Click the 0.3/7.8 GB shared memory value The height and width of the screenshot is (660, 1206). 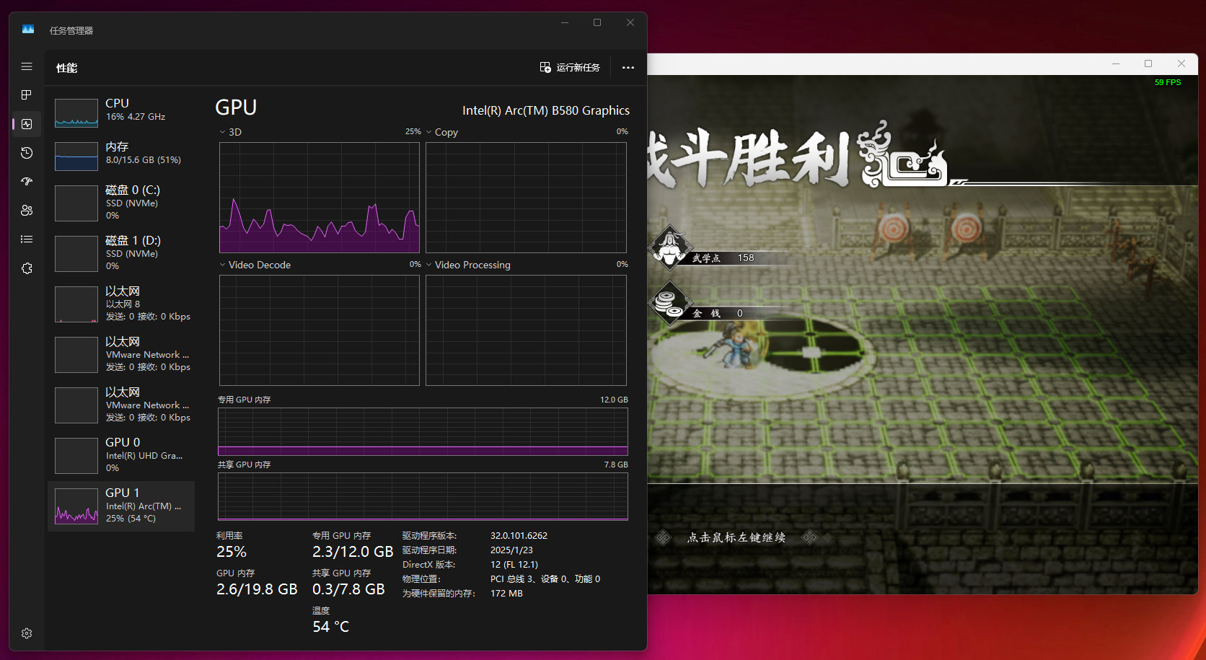pos(348,589)
